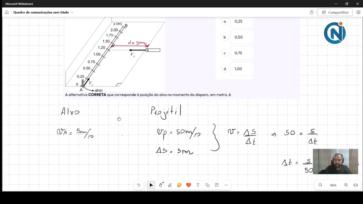Click the zoom out magnifier
This screenshot has width=363, height=204.
(x=320, y=185)
